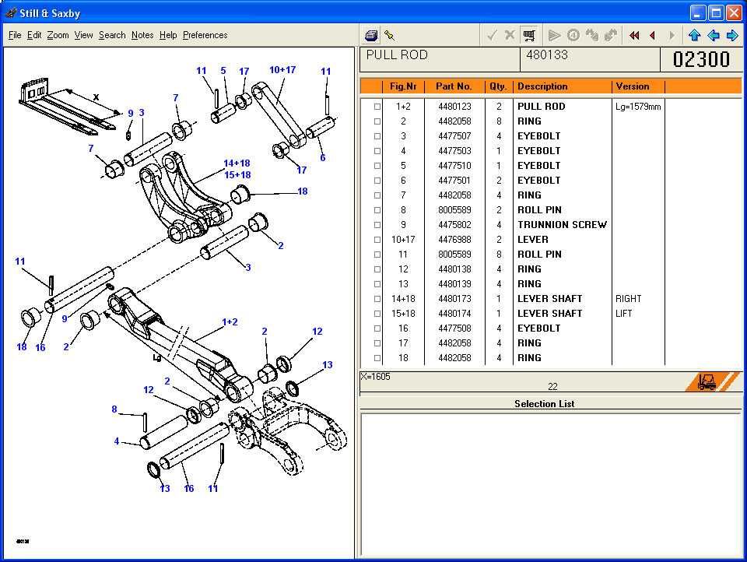
Task: Open the File menu
Action: pos(15,35)
